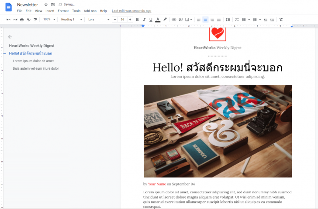Screen dimensions: 318x209
Task: Open the 100% zoom dropdown
Action: click(49, 20)
